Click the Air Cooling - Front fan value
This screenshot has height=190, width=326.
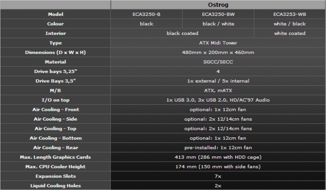[x=218, y=109]
